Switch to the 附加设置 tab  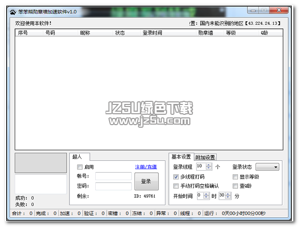pos(205,157)
